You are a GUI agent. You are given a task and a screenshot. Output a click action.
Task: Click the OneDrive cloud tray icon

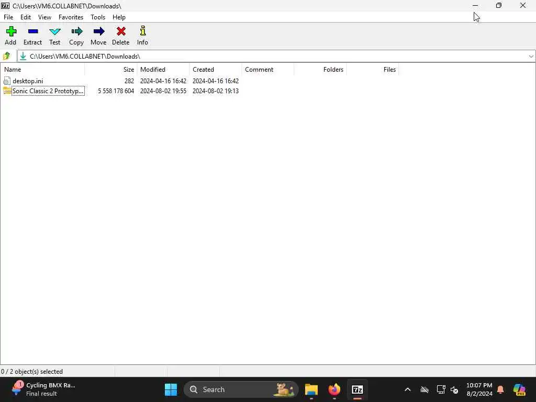[424, 389]
